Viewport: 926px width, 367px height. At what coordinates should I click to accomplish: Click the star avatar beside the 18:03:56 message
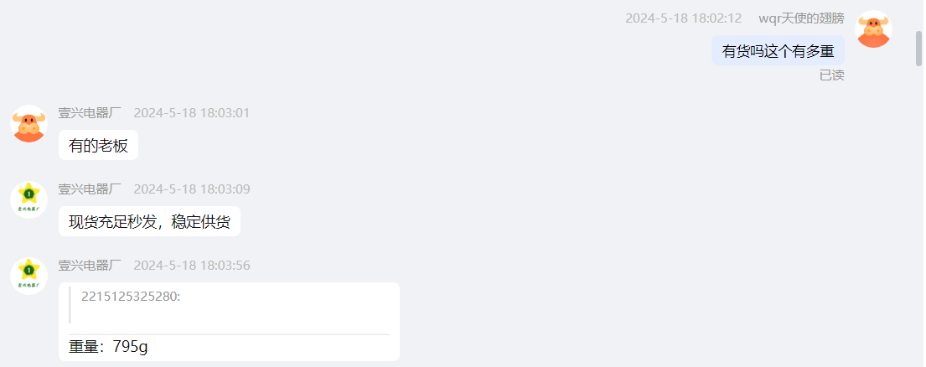tap(29, 277)
